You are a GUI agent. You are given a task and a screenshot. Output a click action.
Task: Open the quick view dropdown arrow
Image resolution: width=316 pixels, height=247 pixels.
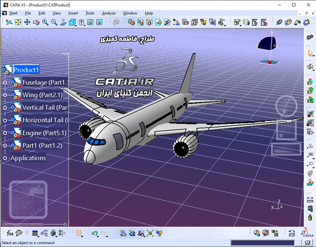coord(76,26)
